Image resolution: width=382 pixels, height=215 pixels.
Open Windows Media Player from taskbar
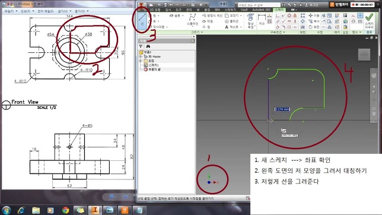point(50,210)
